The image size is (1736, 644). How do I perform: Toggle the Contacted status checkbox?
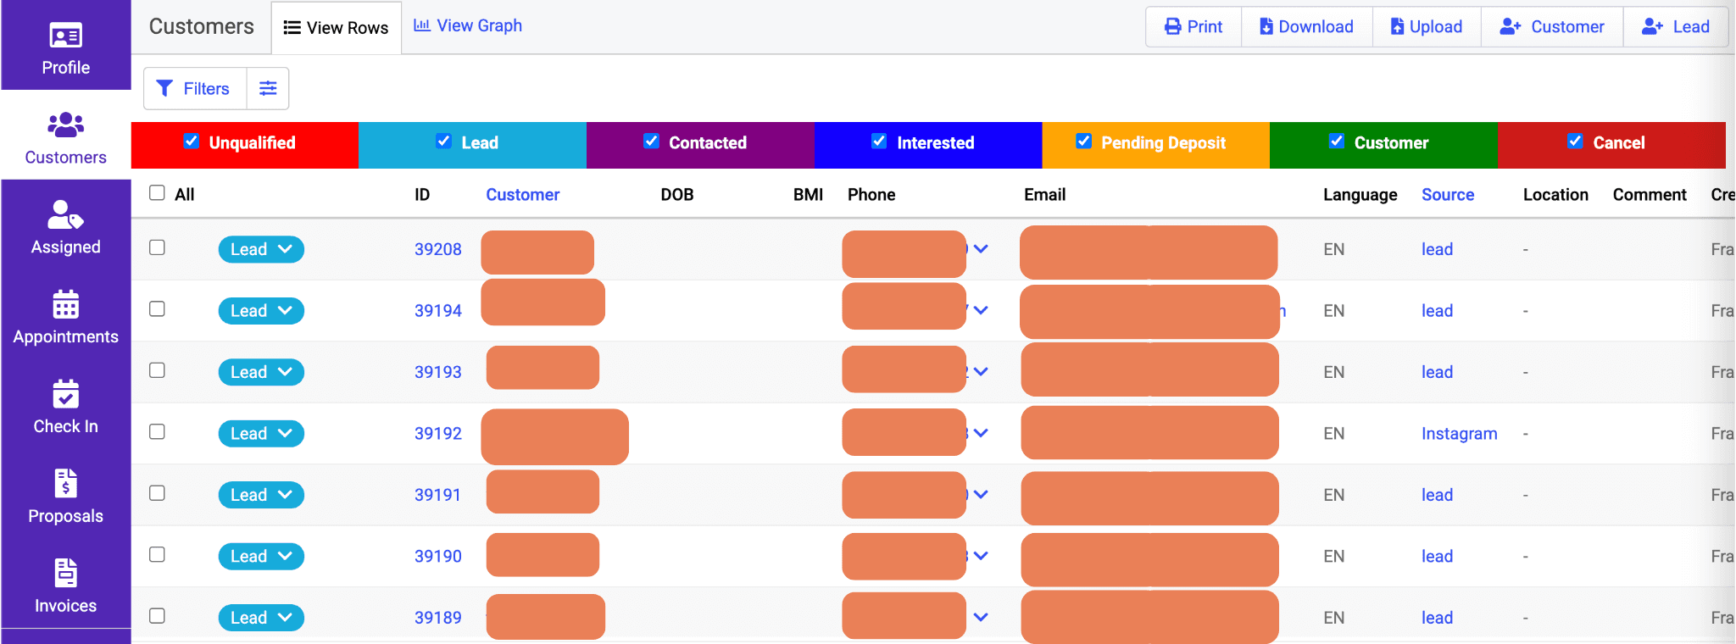coord(651,142)
